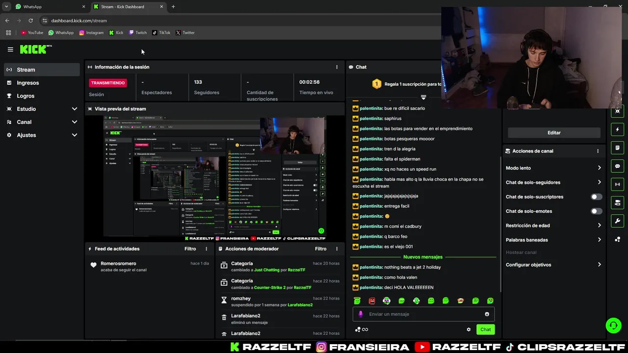Click the purple microphone icon in message box
The image size is (628, 353).
(x=361, y=314)
